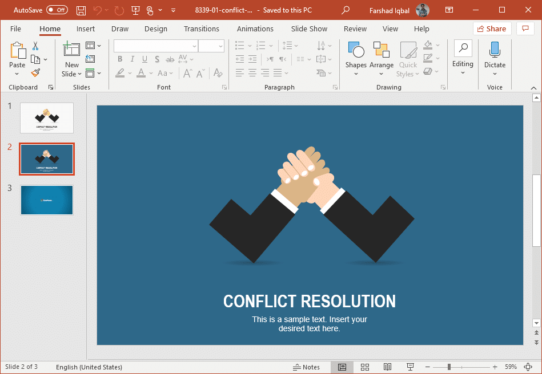
Task: Click the Cut scissors icon
Action: [x=35, y=46]
